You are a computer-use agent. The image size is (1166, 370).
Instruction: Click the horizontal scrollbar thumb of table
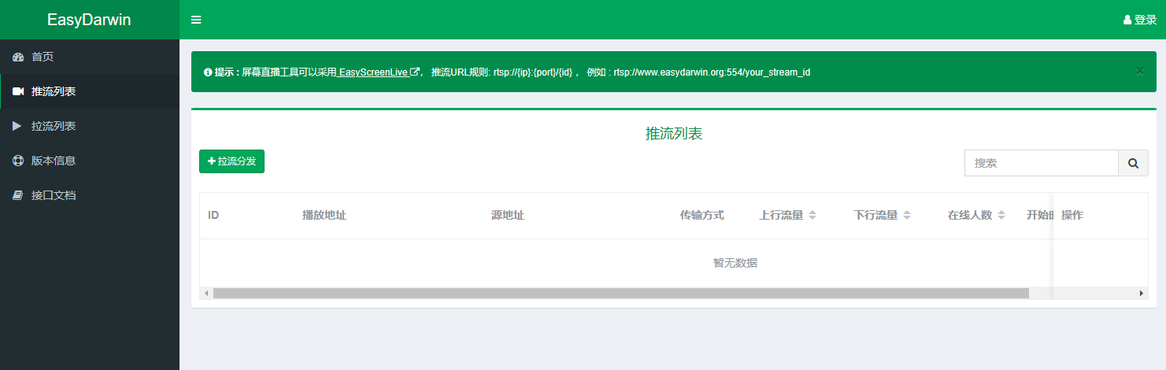tap(620, 293)
